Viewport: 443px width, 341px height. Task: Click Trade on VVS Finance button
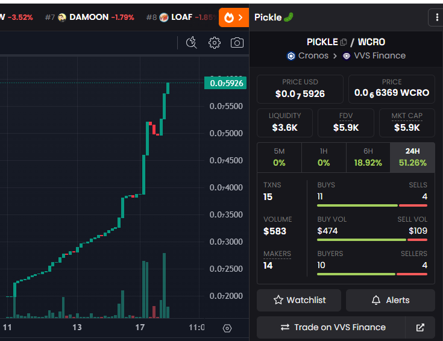coord(331,327)
